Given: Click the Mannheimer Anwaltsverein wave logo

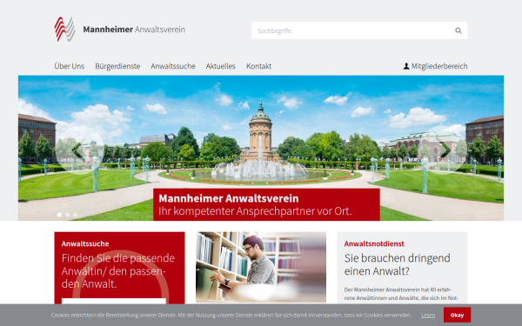Looking at the screenshot, I should 65,30.
